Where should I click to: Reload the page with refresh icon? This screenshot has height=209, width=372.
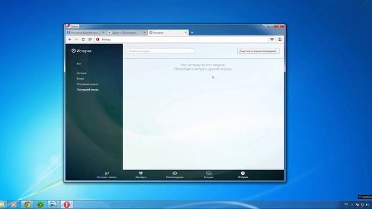[83, 39]
